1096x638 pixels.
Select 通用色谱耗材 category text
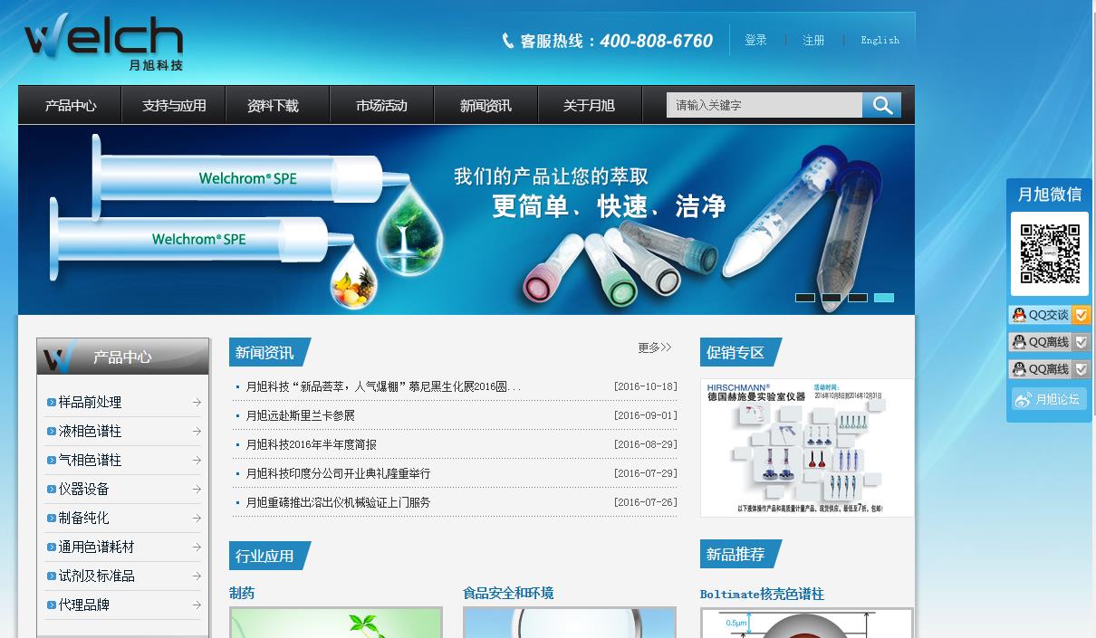(96, 547)
